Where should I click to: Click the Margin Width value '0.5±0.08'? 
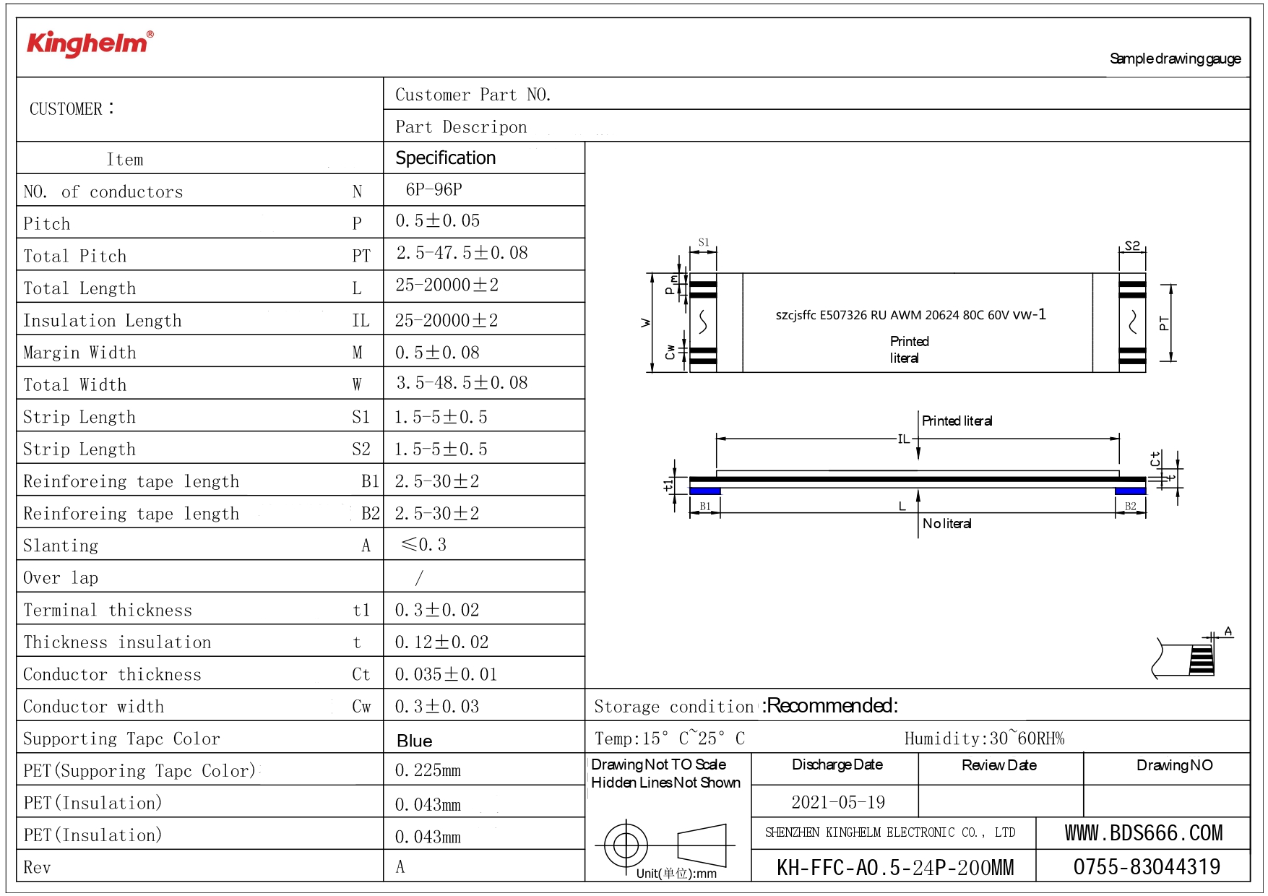tap(438, 353)
